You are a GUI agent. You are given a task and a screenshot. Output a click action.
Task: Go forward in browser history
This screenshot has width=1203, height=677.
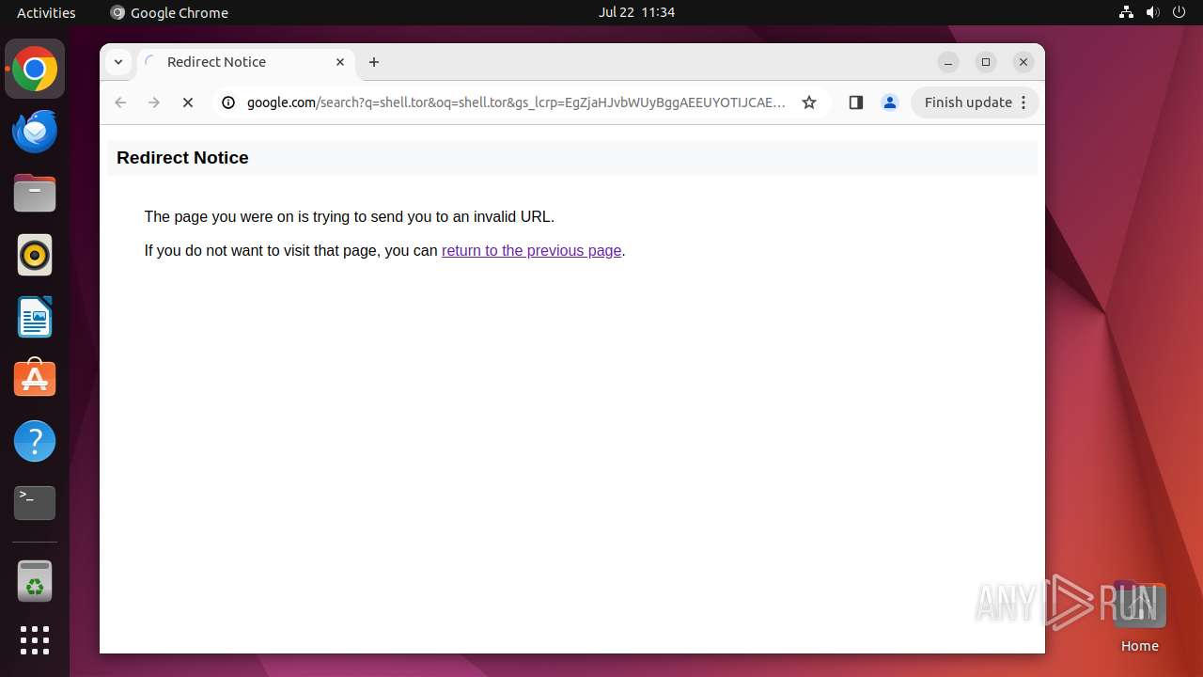tap(154, 102)
